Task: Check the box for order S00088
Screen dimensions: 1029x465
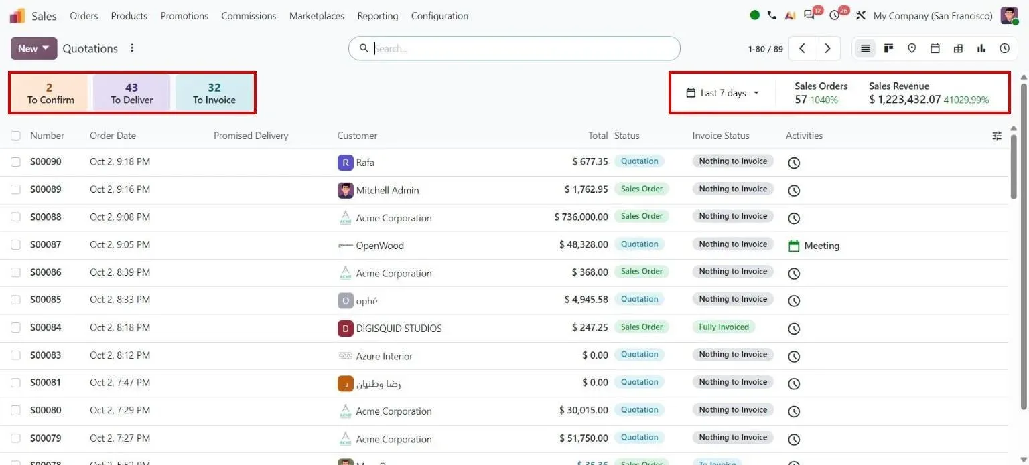Action: 15,217
